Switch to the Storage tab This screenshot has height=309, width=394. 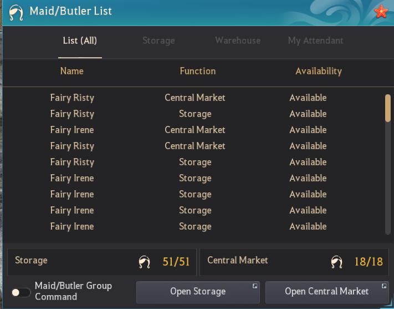(158, 40)
